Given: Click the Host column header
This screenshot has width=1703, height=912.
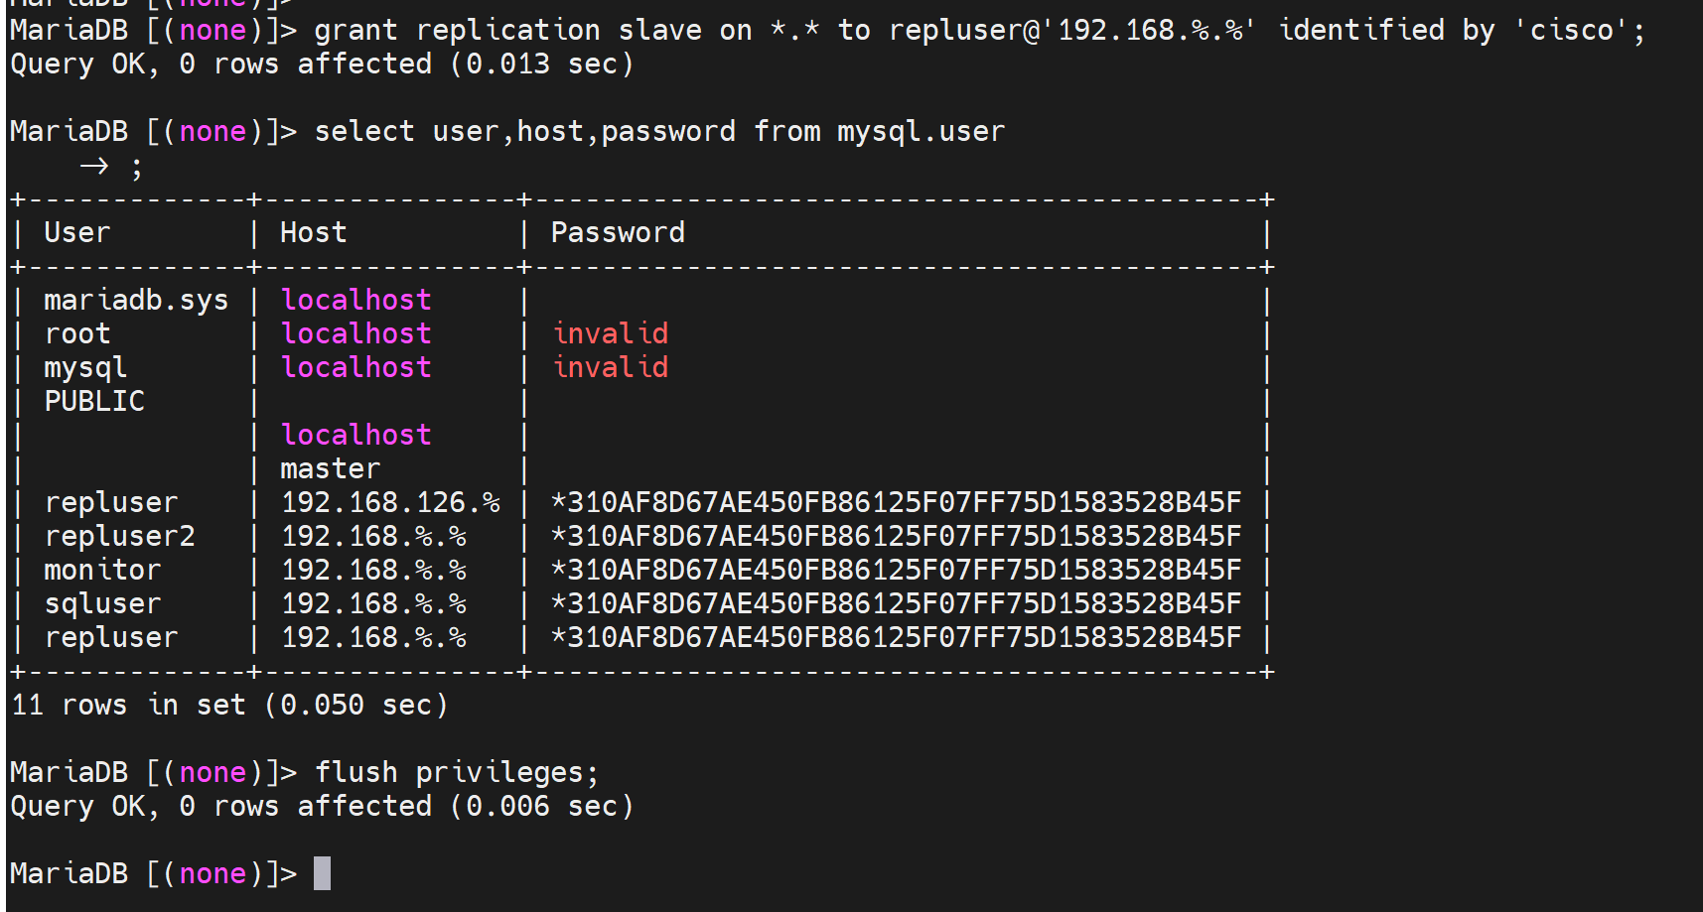Looking at the screenshot, I should [x=313, y=232].
